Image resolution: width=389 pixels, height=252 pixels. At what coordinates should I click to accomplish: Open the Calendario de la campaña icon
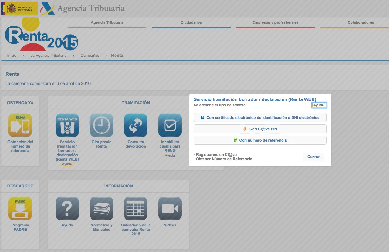click(x=135, y=208)
